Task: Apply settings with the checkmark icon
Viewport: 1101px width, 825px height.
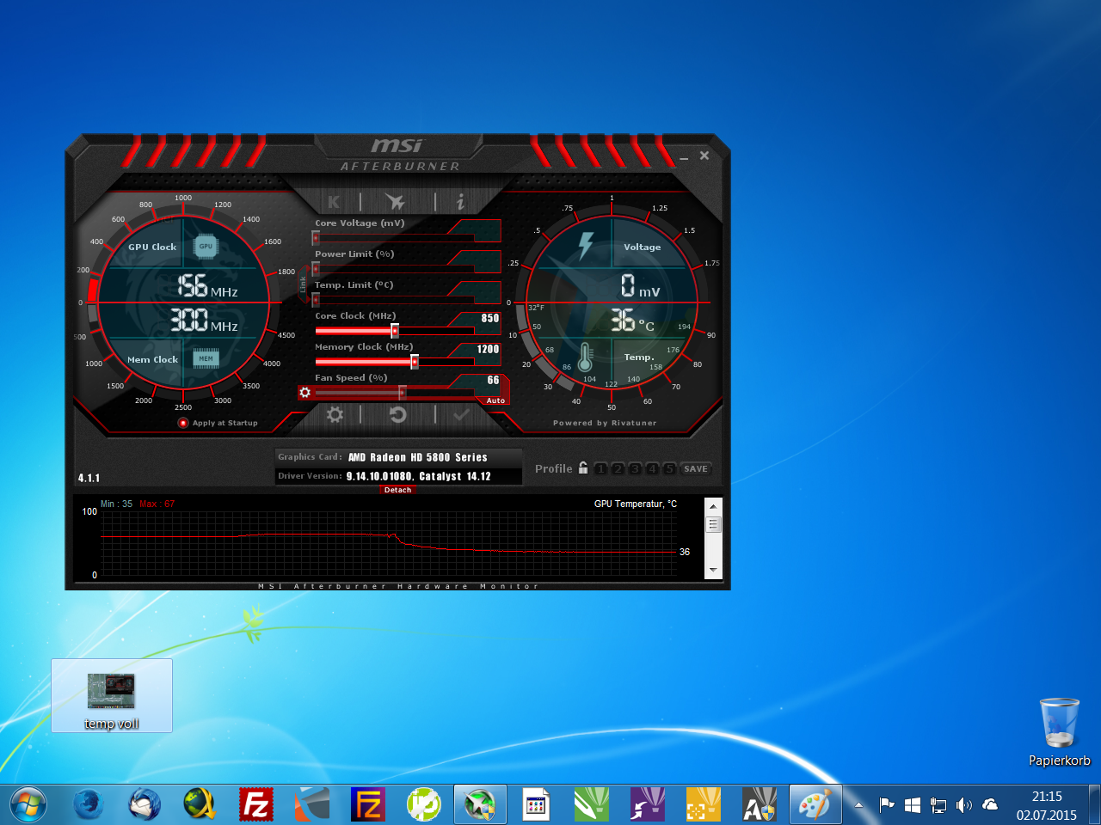Action: click(462, 415)
